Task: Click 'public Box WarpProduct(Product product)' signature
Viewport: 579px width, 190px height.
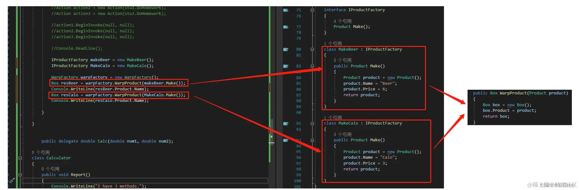Action: (x=521, y=93)
